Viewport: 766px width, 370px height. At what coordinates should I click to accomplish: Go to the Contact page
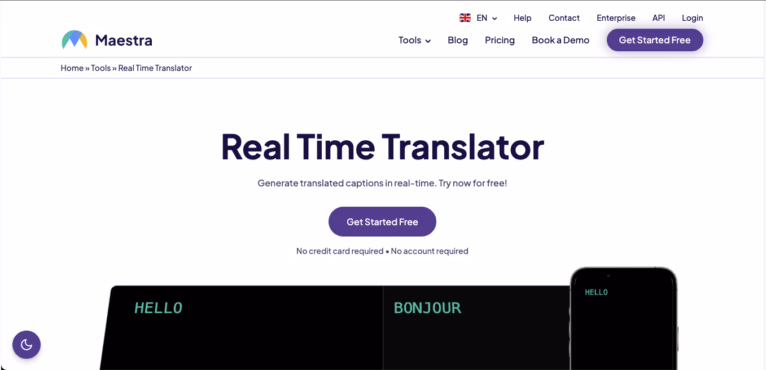pyautogui.click(x=564, y=18)
